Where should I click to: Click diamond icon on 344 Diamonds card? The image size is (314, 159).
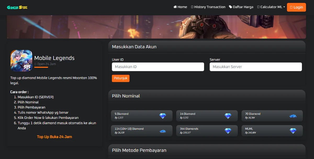pos(228,131)
